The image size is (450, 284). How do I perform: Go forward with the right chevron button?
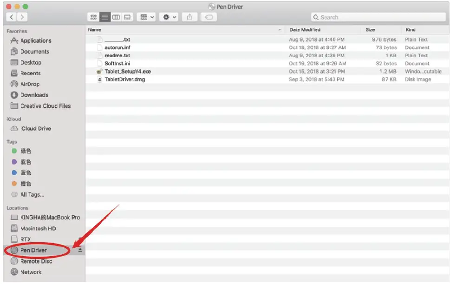click(22, 17)
